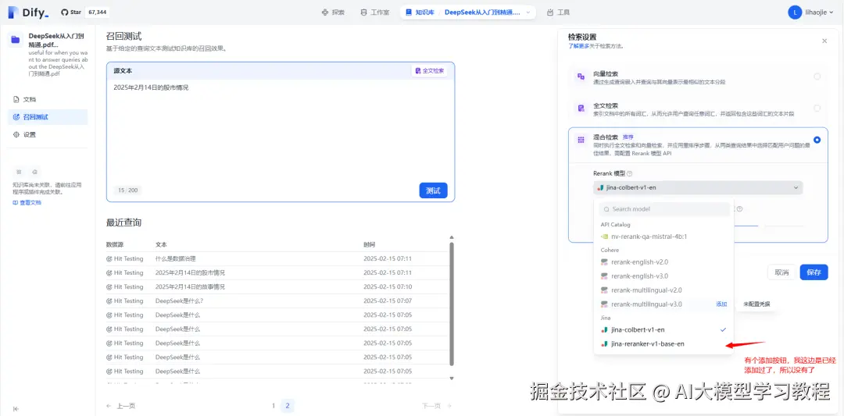This screenshot has height=416, width=844.
Task: Click the blue knowledge base folder icon
Action: tap(16, 39)
